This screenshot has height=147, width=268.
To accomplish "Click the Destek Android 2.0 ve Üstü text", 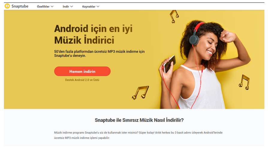I will [82, 80].
